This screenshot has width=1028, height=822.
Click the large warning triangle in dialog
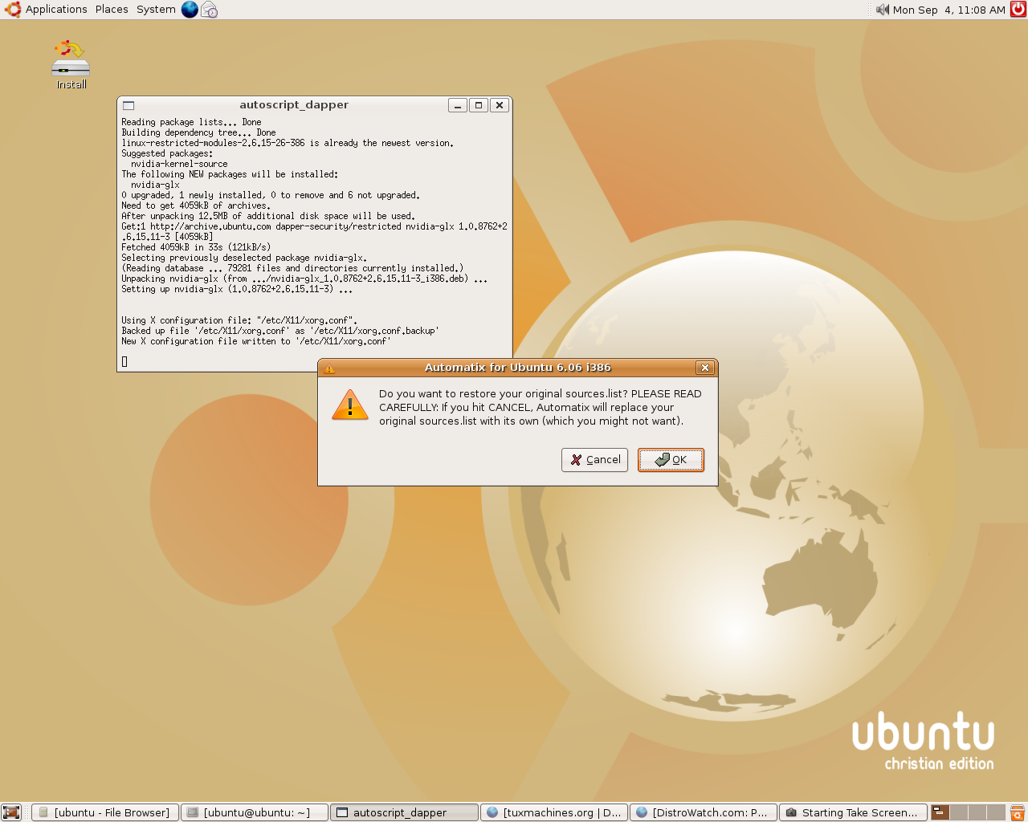(x=350, y=405)
